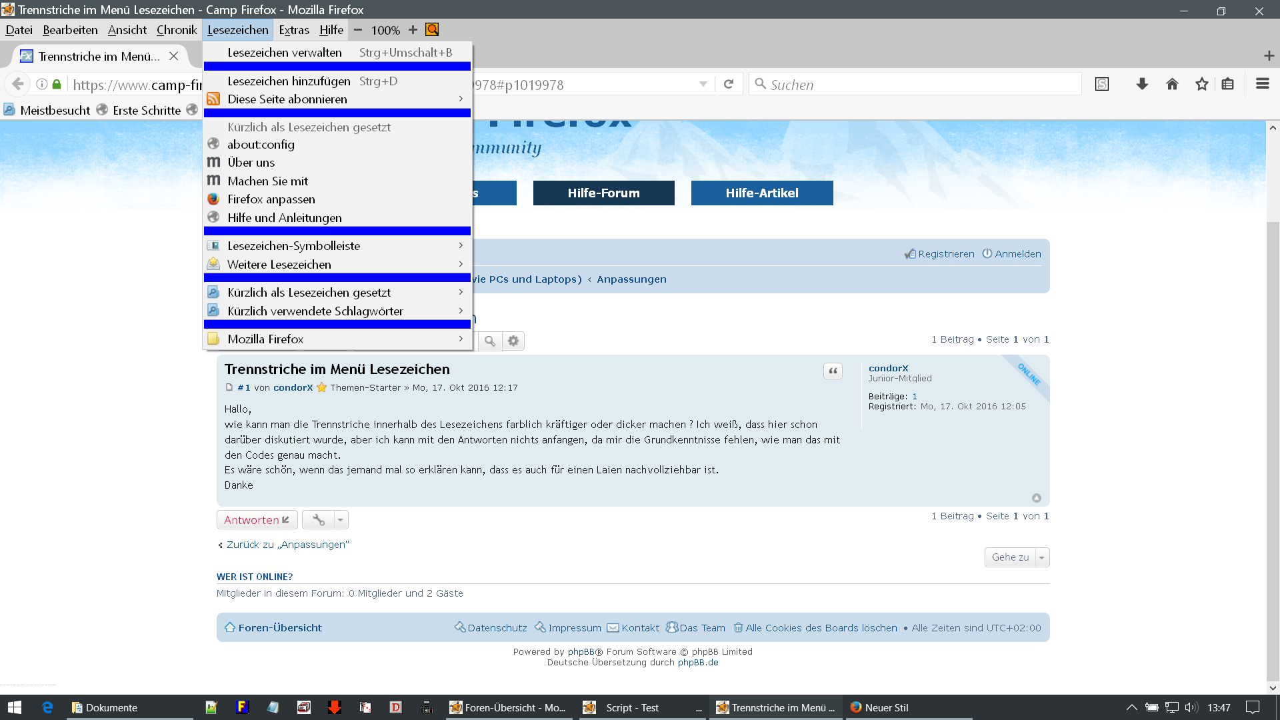Screen dimensions: 1280x720
Task: Open the Home page icon
Action: [x=1172, y=84]
